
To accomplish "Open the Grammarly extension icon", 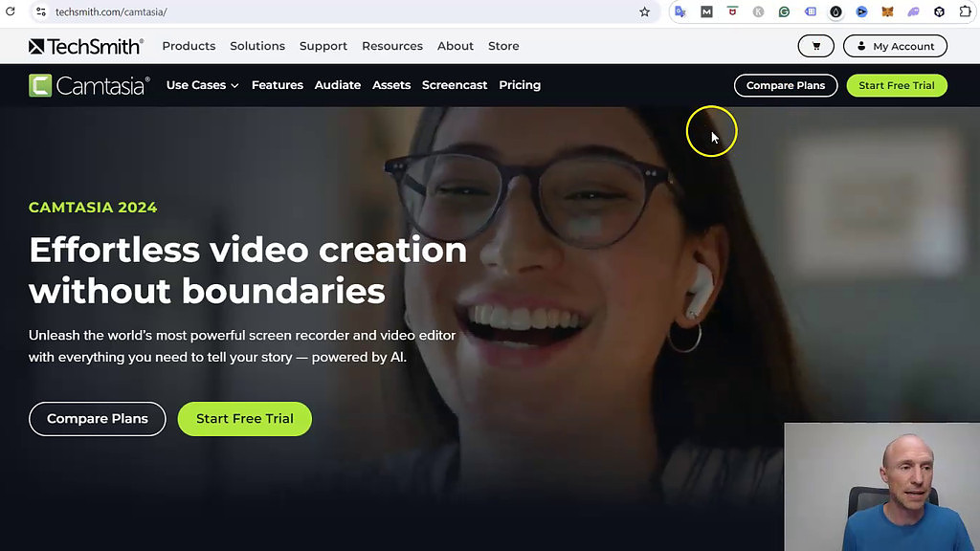I will [784, 11].
